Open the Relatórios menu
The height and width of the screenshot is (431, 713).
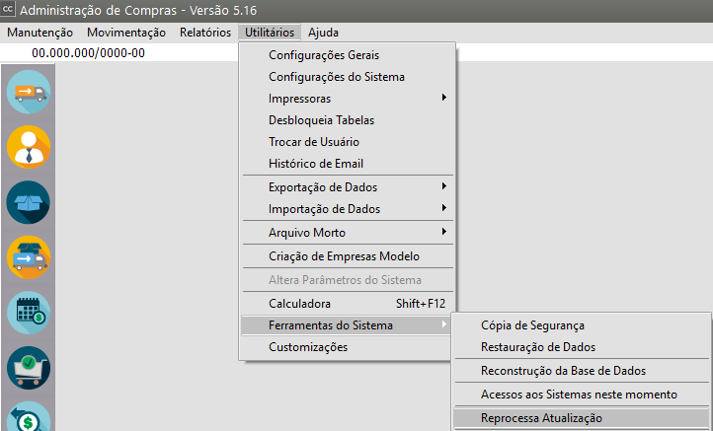[x=205, y=33]
